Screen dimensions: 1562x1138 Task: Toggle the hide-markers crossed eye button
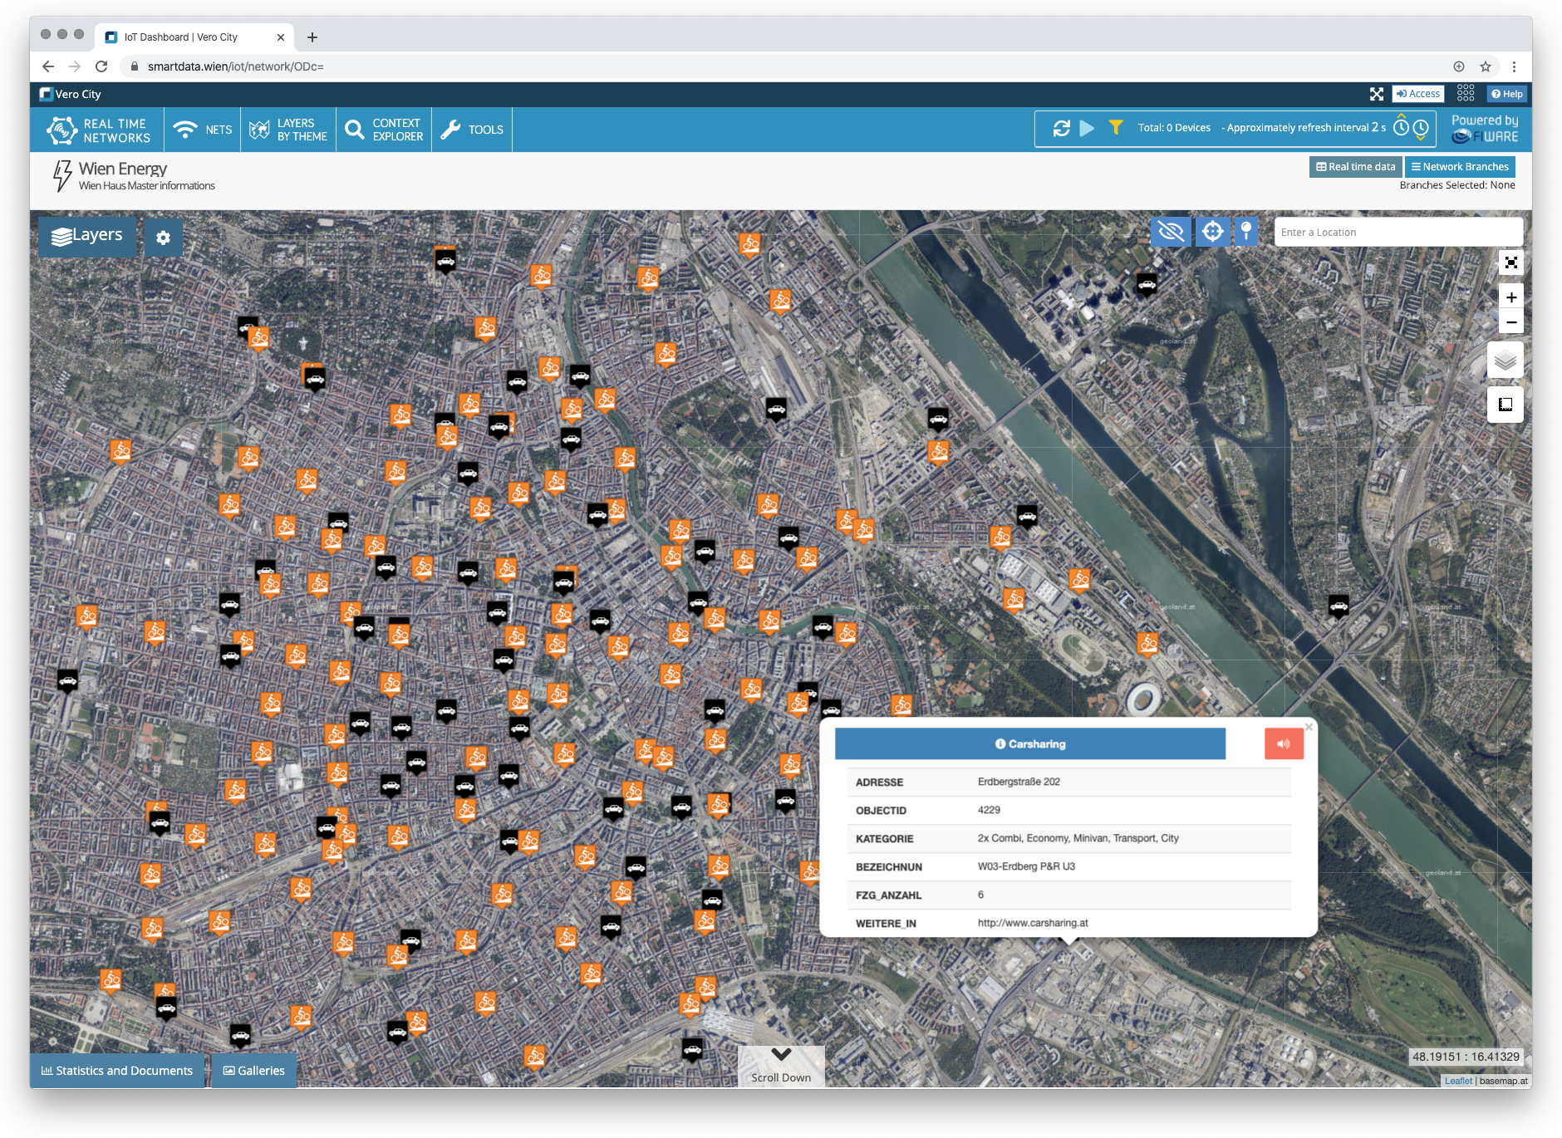pyautogui.click(x=1171, y=231)
